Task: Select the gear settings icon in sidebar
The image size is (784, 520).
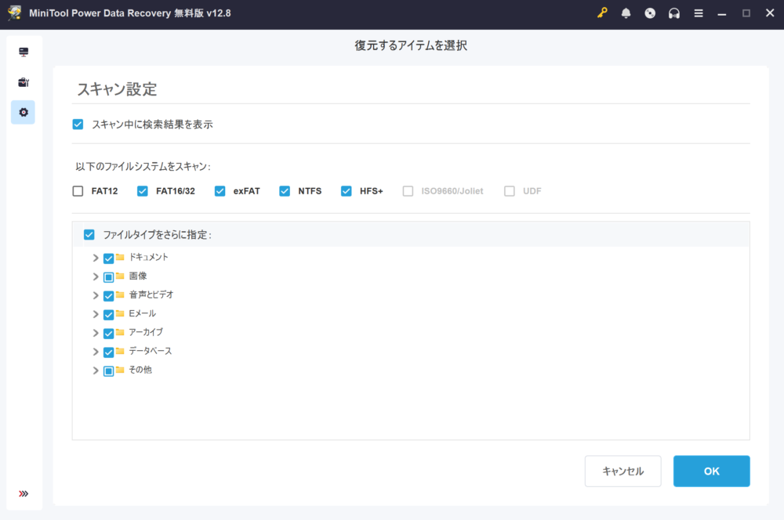Action: coord(24,112)
